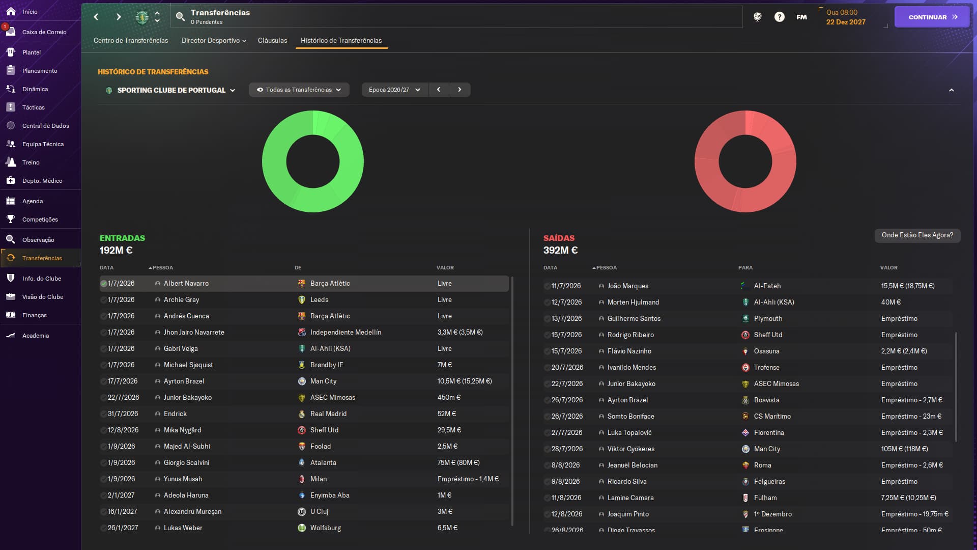Collapse the transfer history panel chevron
The height and width of the screenshot is (550, 977).
[x=951, y=90]
